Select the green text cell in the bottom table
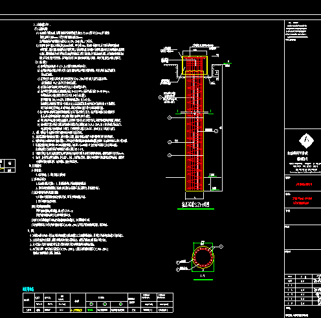 (x=91, y=310)
